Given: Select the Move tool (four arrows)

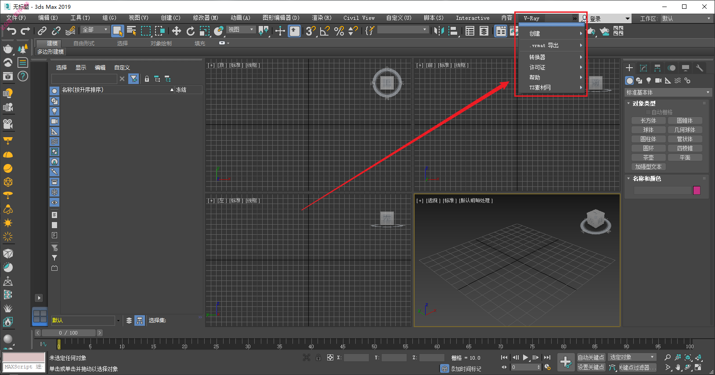Looking at the screenshot, I should pos(176,31).
